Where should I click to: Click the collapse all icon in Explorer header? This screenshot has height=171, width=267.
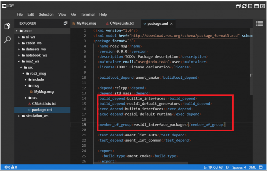click(65, 23)
